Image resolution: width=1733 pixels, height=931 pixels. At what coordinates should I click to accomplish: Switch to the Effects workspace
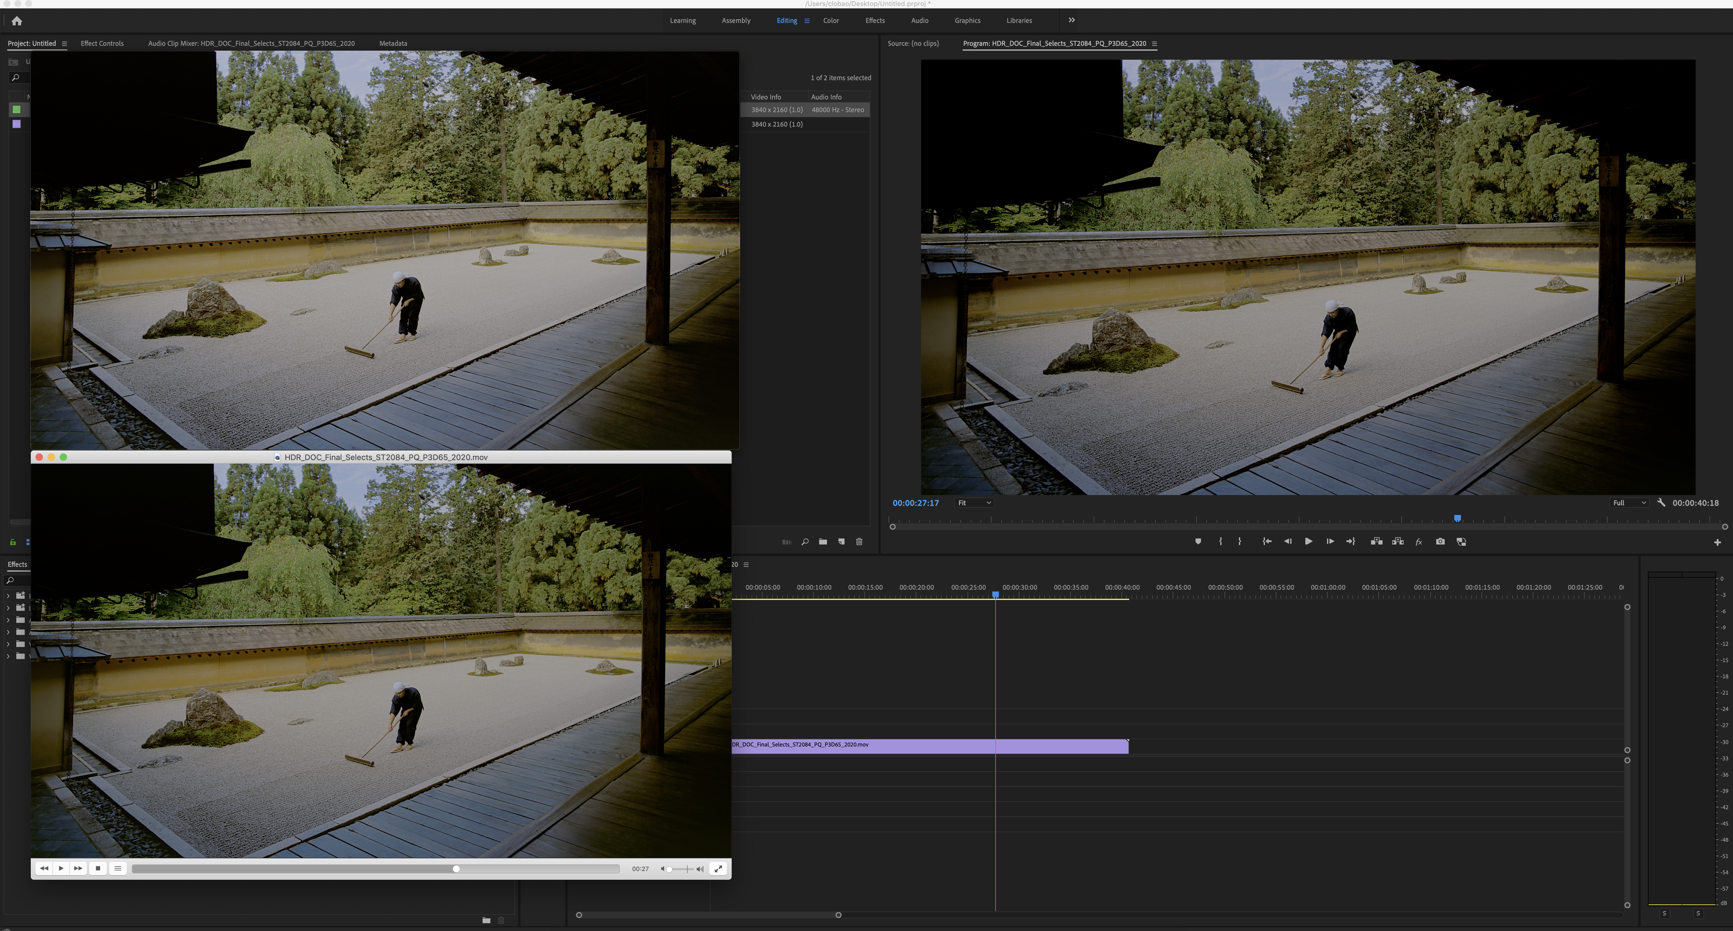[x=875, y=21]
